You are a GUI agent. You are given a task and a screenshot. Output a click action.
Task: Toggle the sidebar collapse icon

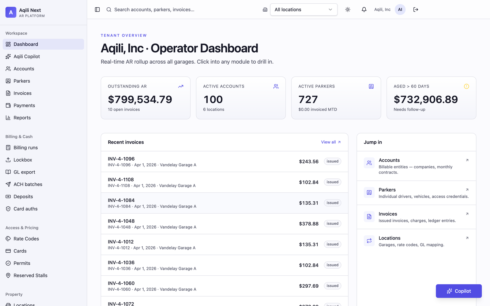click(x=97, y=9)
